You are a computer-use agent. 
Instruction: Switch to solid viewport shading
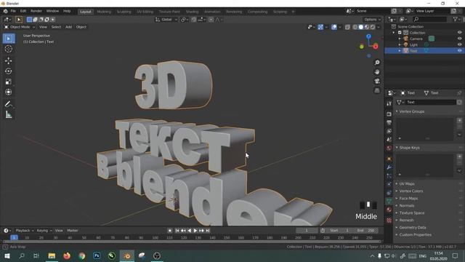click(x=360, y=27)
